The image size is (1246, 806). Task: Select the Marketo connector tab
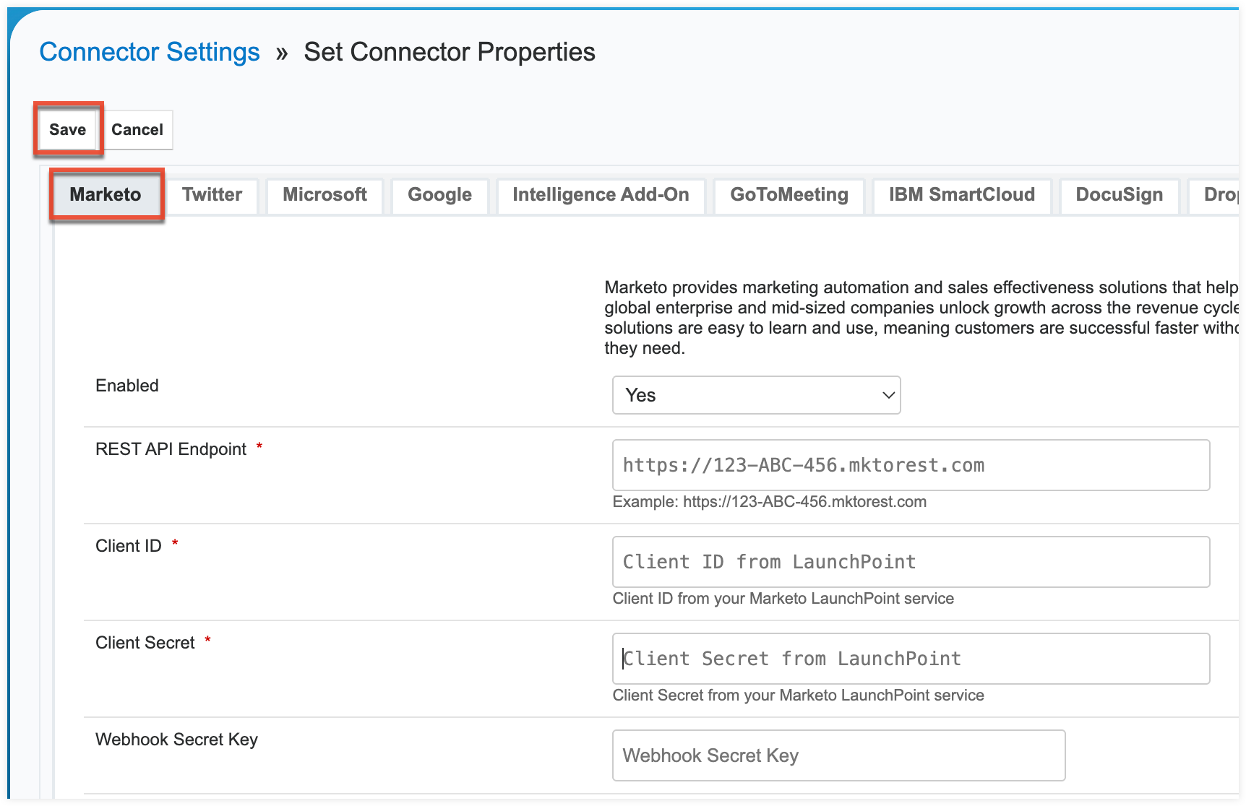(x=106, y=194)
